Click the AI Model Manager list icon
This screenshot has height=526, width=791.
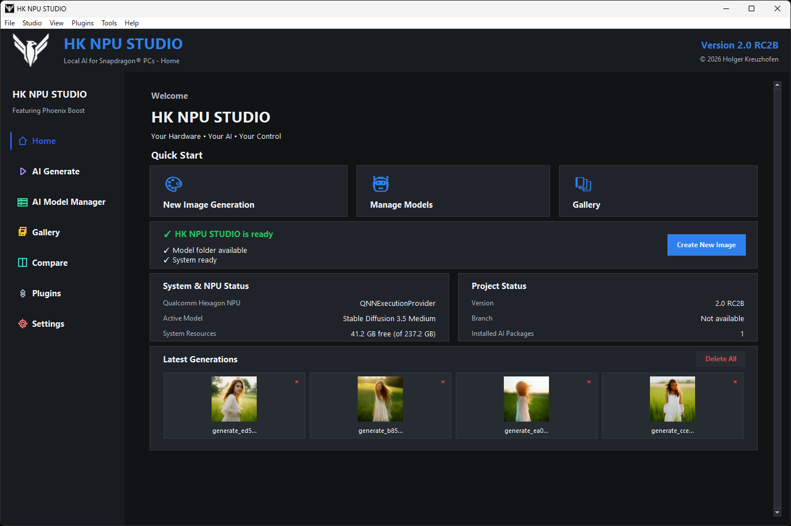pyautogui.click(x=23, y=202)
